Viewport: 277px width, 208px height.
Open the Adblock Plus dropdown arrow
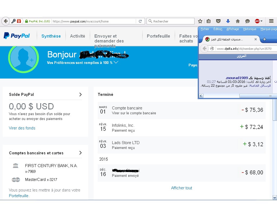pyautogui.click(x=262, y=21)
